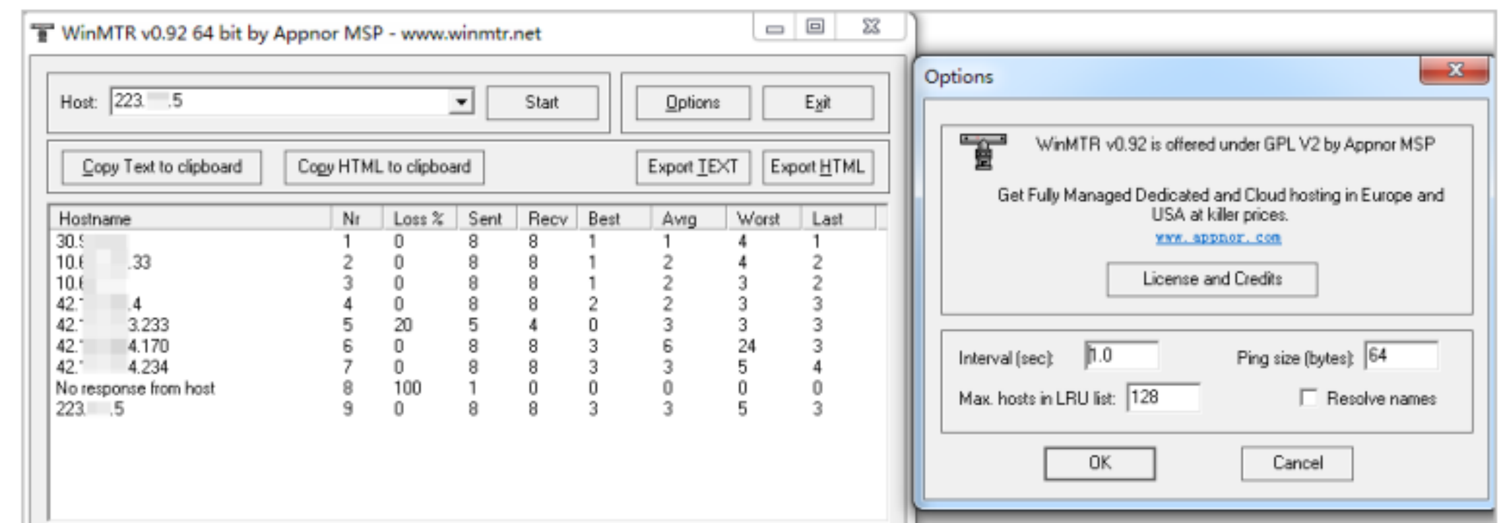Edit the Ping size (bytes) field

(1401, 356)
